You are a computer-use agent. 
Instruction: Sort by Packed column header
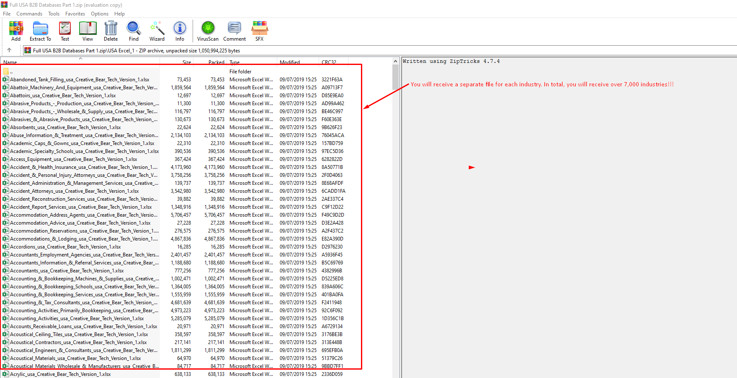210,62
